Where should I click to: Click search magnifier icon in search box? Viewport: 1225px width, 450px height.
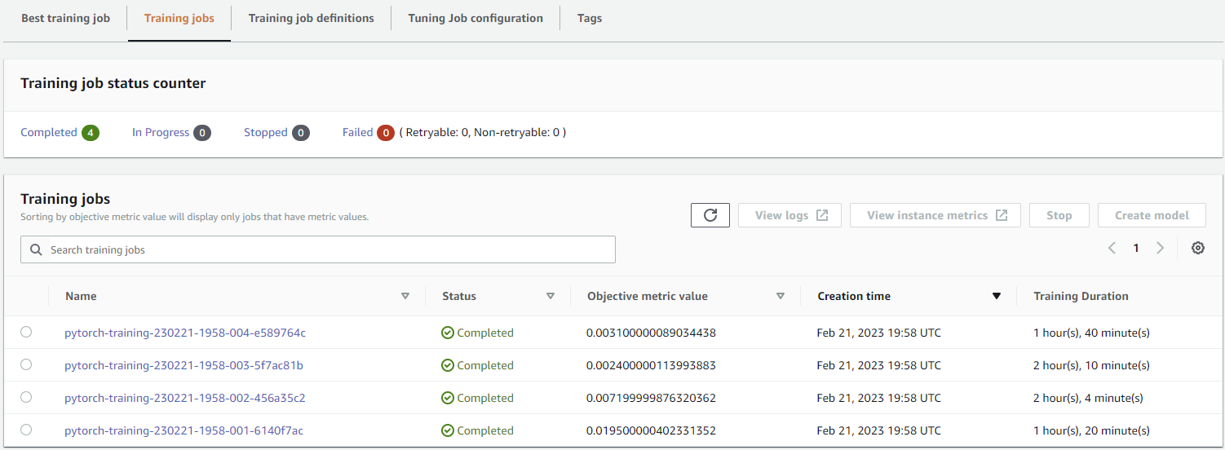[36, 249]
